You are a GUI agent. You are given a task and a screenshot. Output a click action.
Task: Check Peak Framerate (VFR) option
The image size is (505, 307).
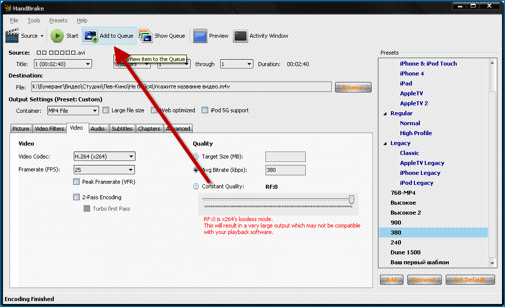[x=76, y=182]
